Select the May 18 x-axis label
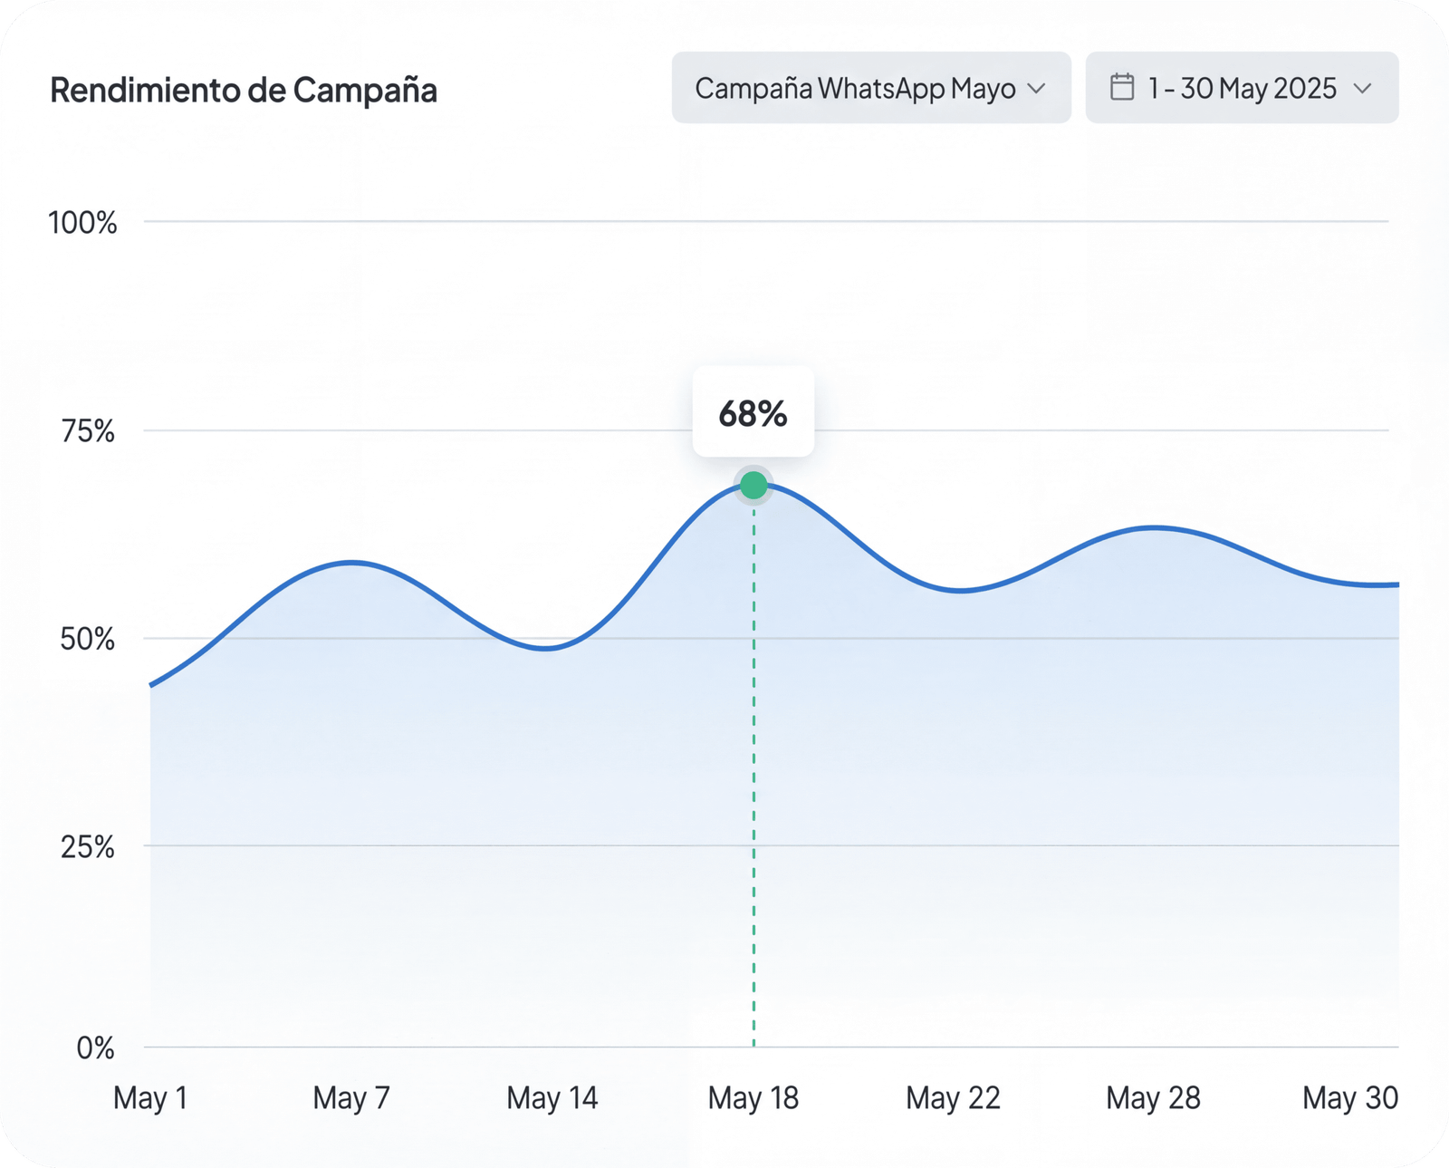The image size is (1449, 1168). (753, 1097)
